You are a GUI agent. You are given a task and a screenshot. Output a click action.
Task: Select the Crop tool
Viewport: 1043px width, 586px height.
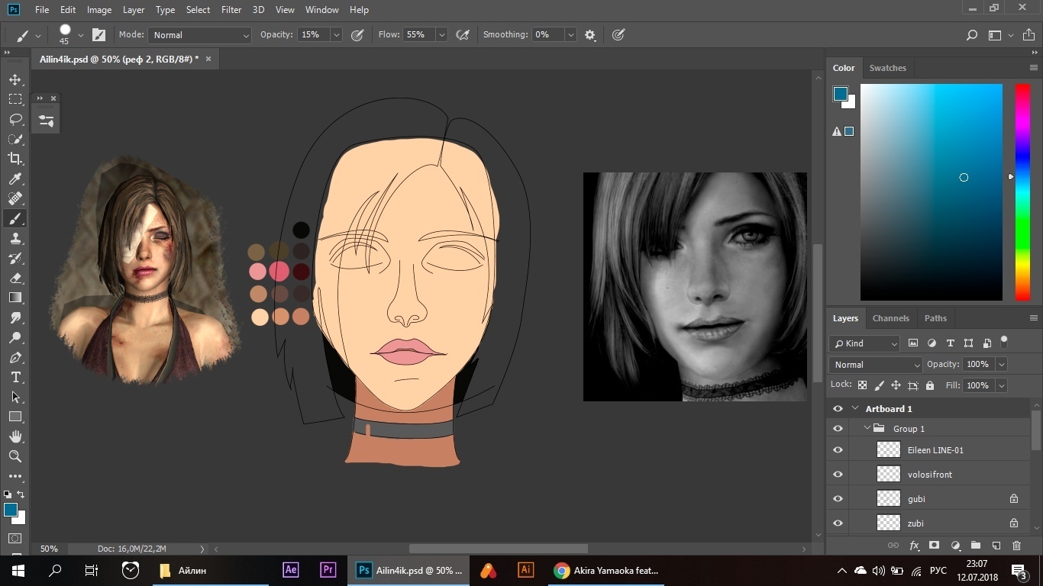point(15,159)
